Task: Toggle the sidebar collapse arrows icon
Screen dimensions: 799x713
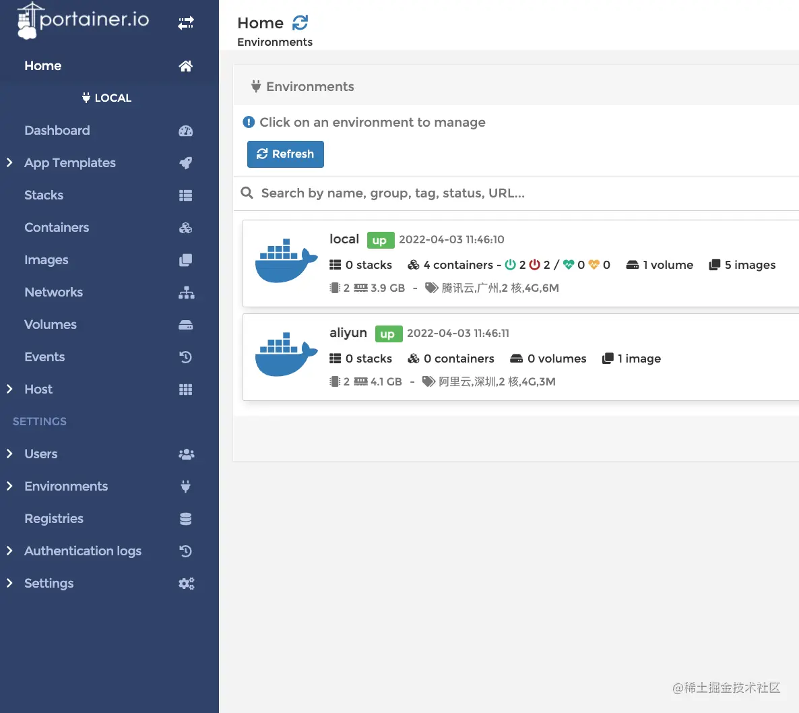Action: [x=186, y=23]
